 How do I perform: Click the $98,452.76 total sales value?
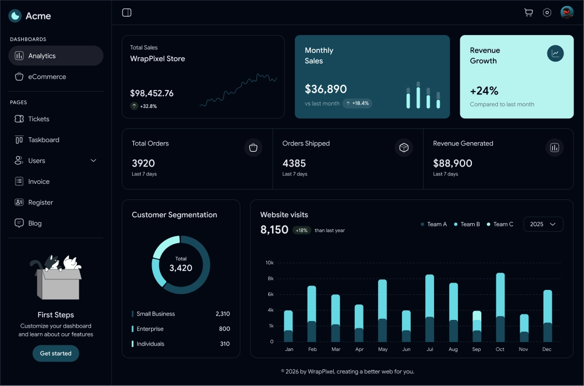[152, 93]
